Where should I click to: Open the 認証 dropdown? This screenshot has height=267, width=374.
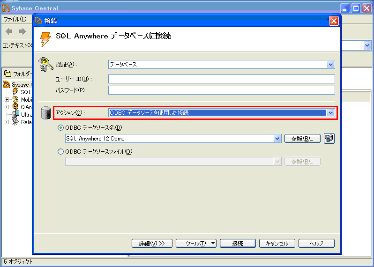[x=331, y=65]
